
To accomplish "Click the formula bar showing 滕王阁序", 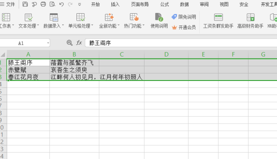I will coord(181,43).
